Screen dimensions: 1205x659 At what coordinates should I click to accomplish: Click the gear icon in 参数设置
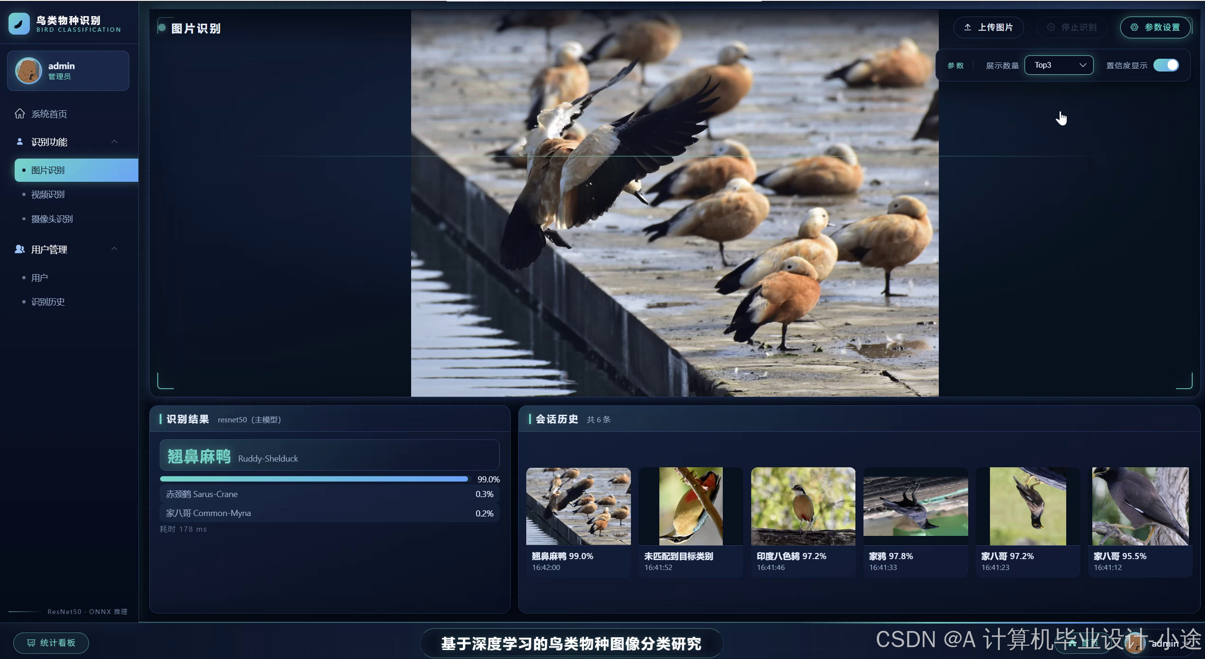[x=1134, y=27]
